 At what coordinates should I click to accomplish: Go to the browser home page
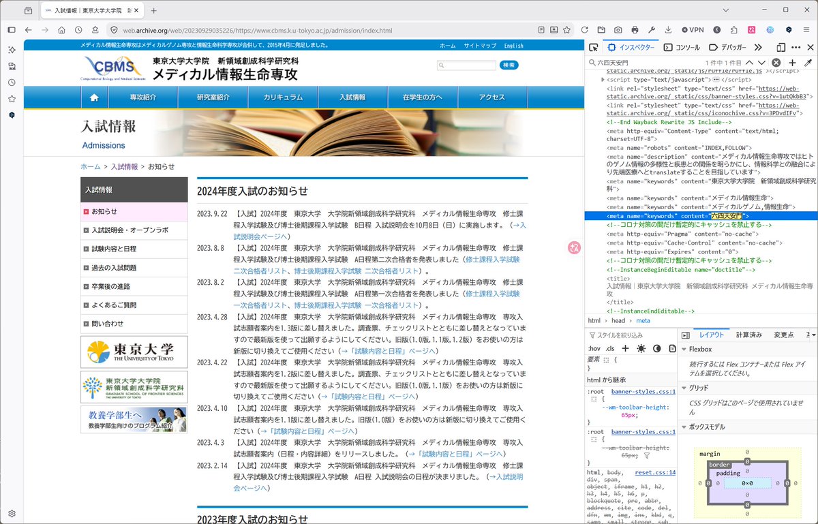61,30
